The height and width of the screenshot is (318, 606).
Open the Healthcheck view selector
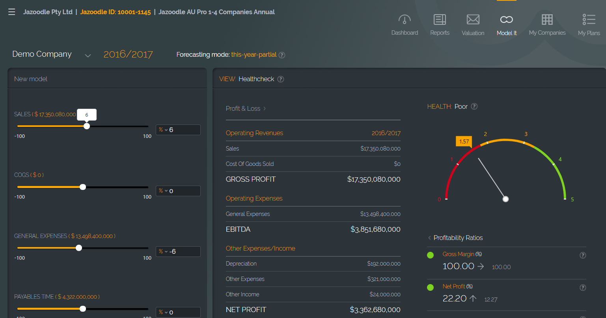point(256,79)
